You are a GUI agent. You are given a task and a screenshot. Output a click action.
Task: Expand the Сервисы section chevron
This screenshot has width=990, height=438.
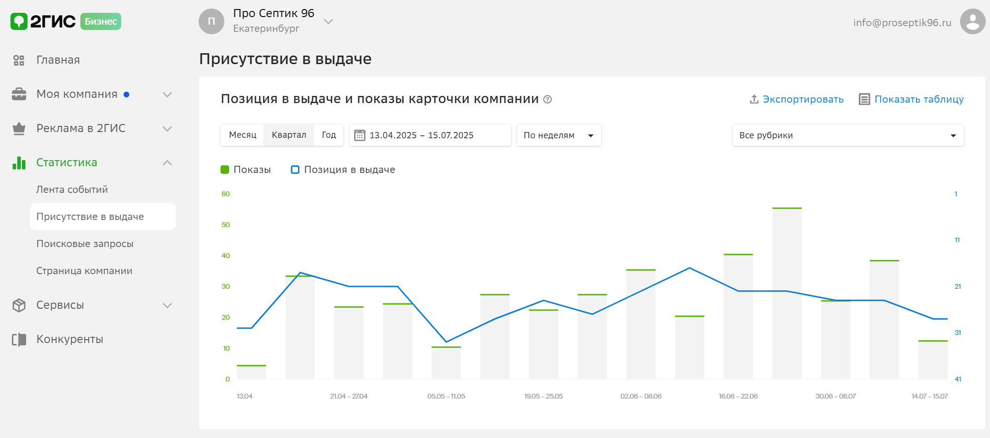pyautogui.click(x=167, y=305)
